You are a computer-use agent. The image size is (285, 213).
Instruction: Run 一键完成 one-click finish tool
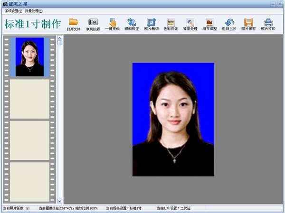pos(113,22)
